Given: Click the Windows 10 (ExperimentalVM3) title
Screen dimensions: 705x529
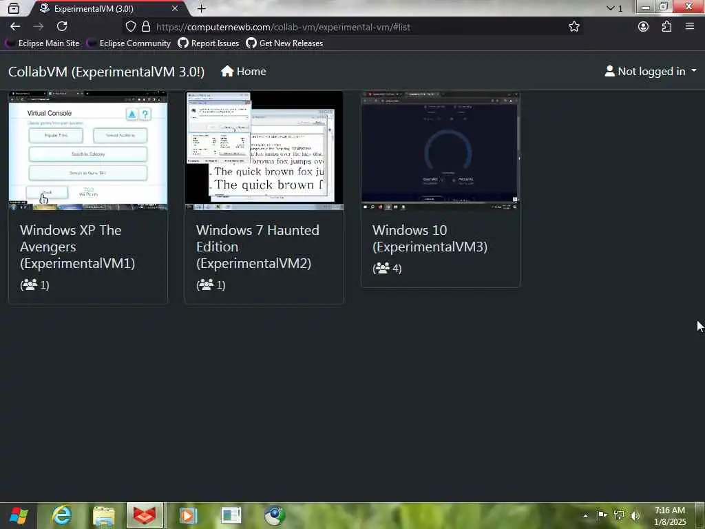Looking at the screenshot, I should point(430,238).
